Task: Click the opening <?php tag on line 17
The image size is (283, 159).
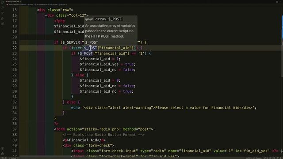Action: pos(59,21)
